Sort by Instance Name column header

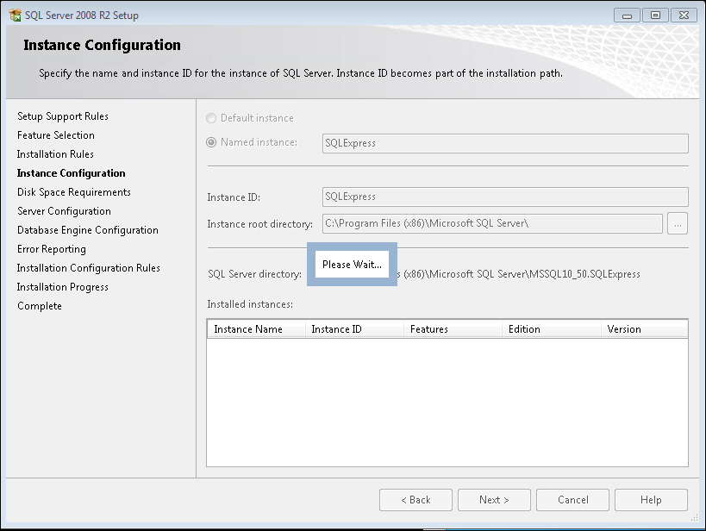tap(256, 329)
